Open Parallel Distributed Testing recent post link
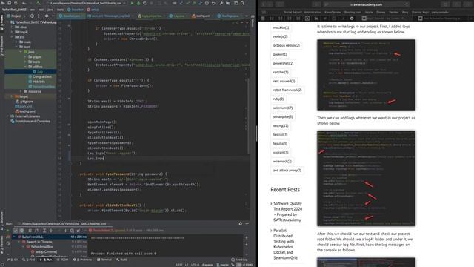The width and height of the screenshot is (474, 267). [x=285, y=244]
